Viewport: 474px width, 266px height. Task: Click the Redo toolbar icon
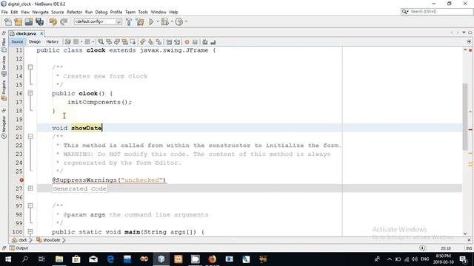[64, 21]
